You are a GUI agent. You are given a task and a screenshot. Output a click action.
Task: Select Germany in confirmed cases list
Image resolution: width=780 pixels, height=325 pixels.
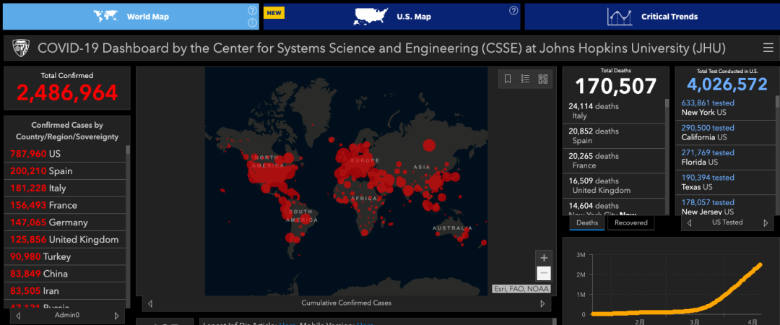(x=65, y=222)
